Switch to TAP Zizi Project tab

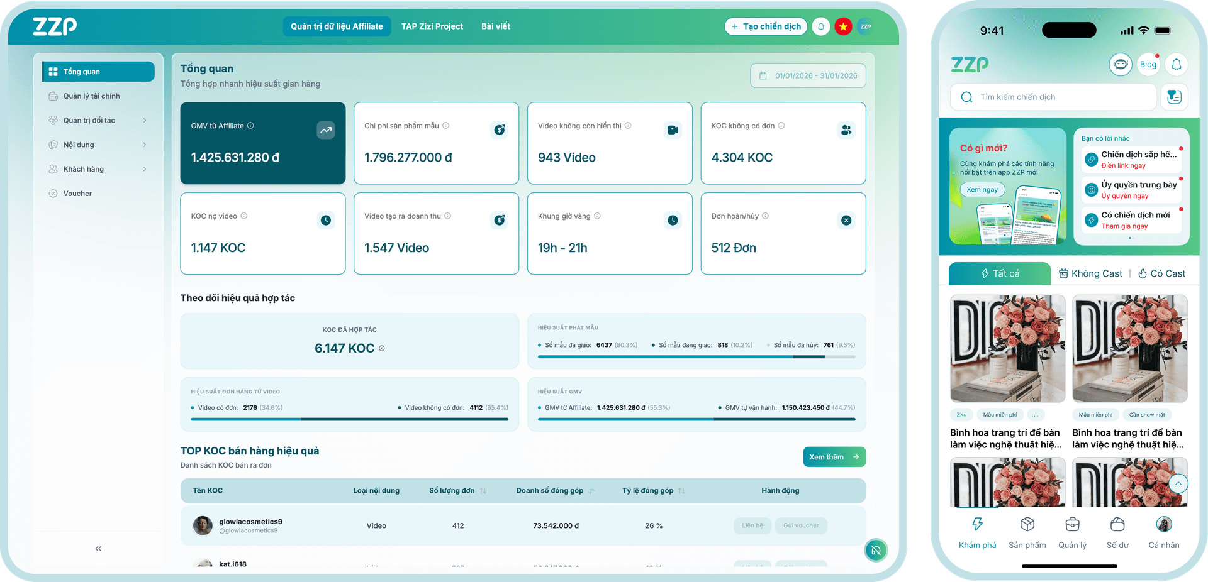(432, 26)
